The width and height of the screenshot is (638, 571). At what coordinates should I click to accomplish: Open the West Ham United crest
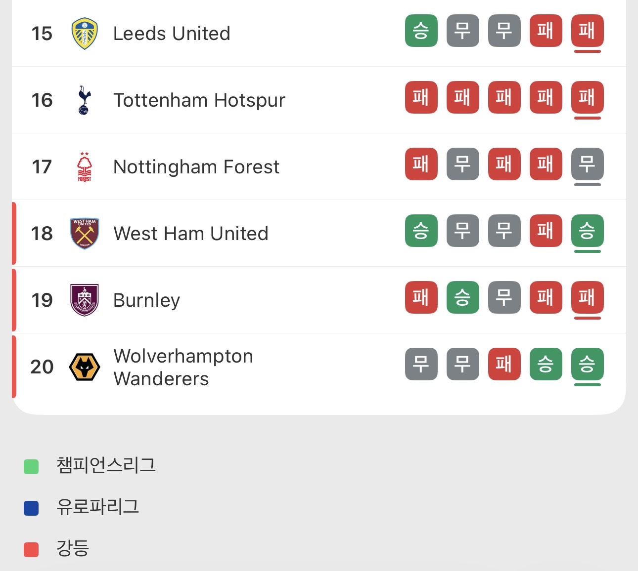point(85,234)
